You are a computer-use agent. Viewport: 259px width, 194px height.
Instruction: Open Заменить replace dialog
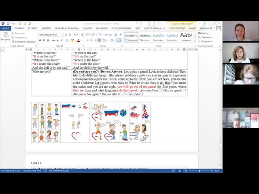click(205, 37)
